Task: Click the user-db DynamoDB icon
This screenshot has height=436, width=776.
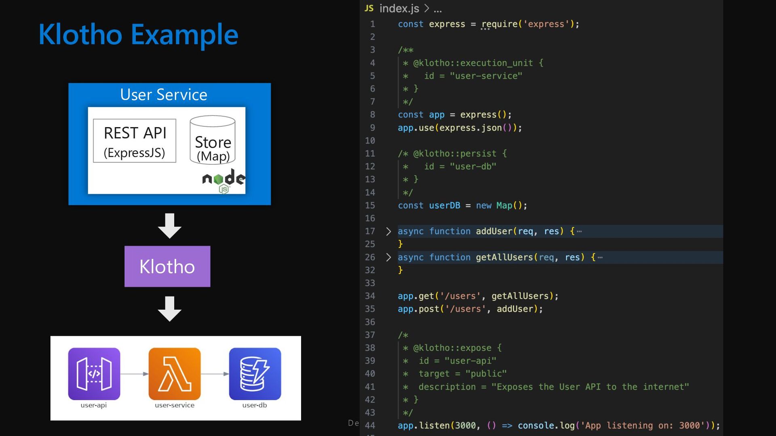Action: (x=255, y=374)
